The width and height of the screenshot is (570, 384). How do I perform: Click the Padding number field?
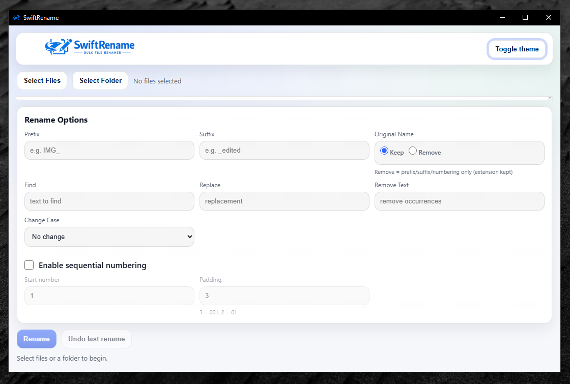(284, 296)
